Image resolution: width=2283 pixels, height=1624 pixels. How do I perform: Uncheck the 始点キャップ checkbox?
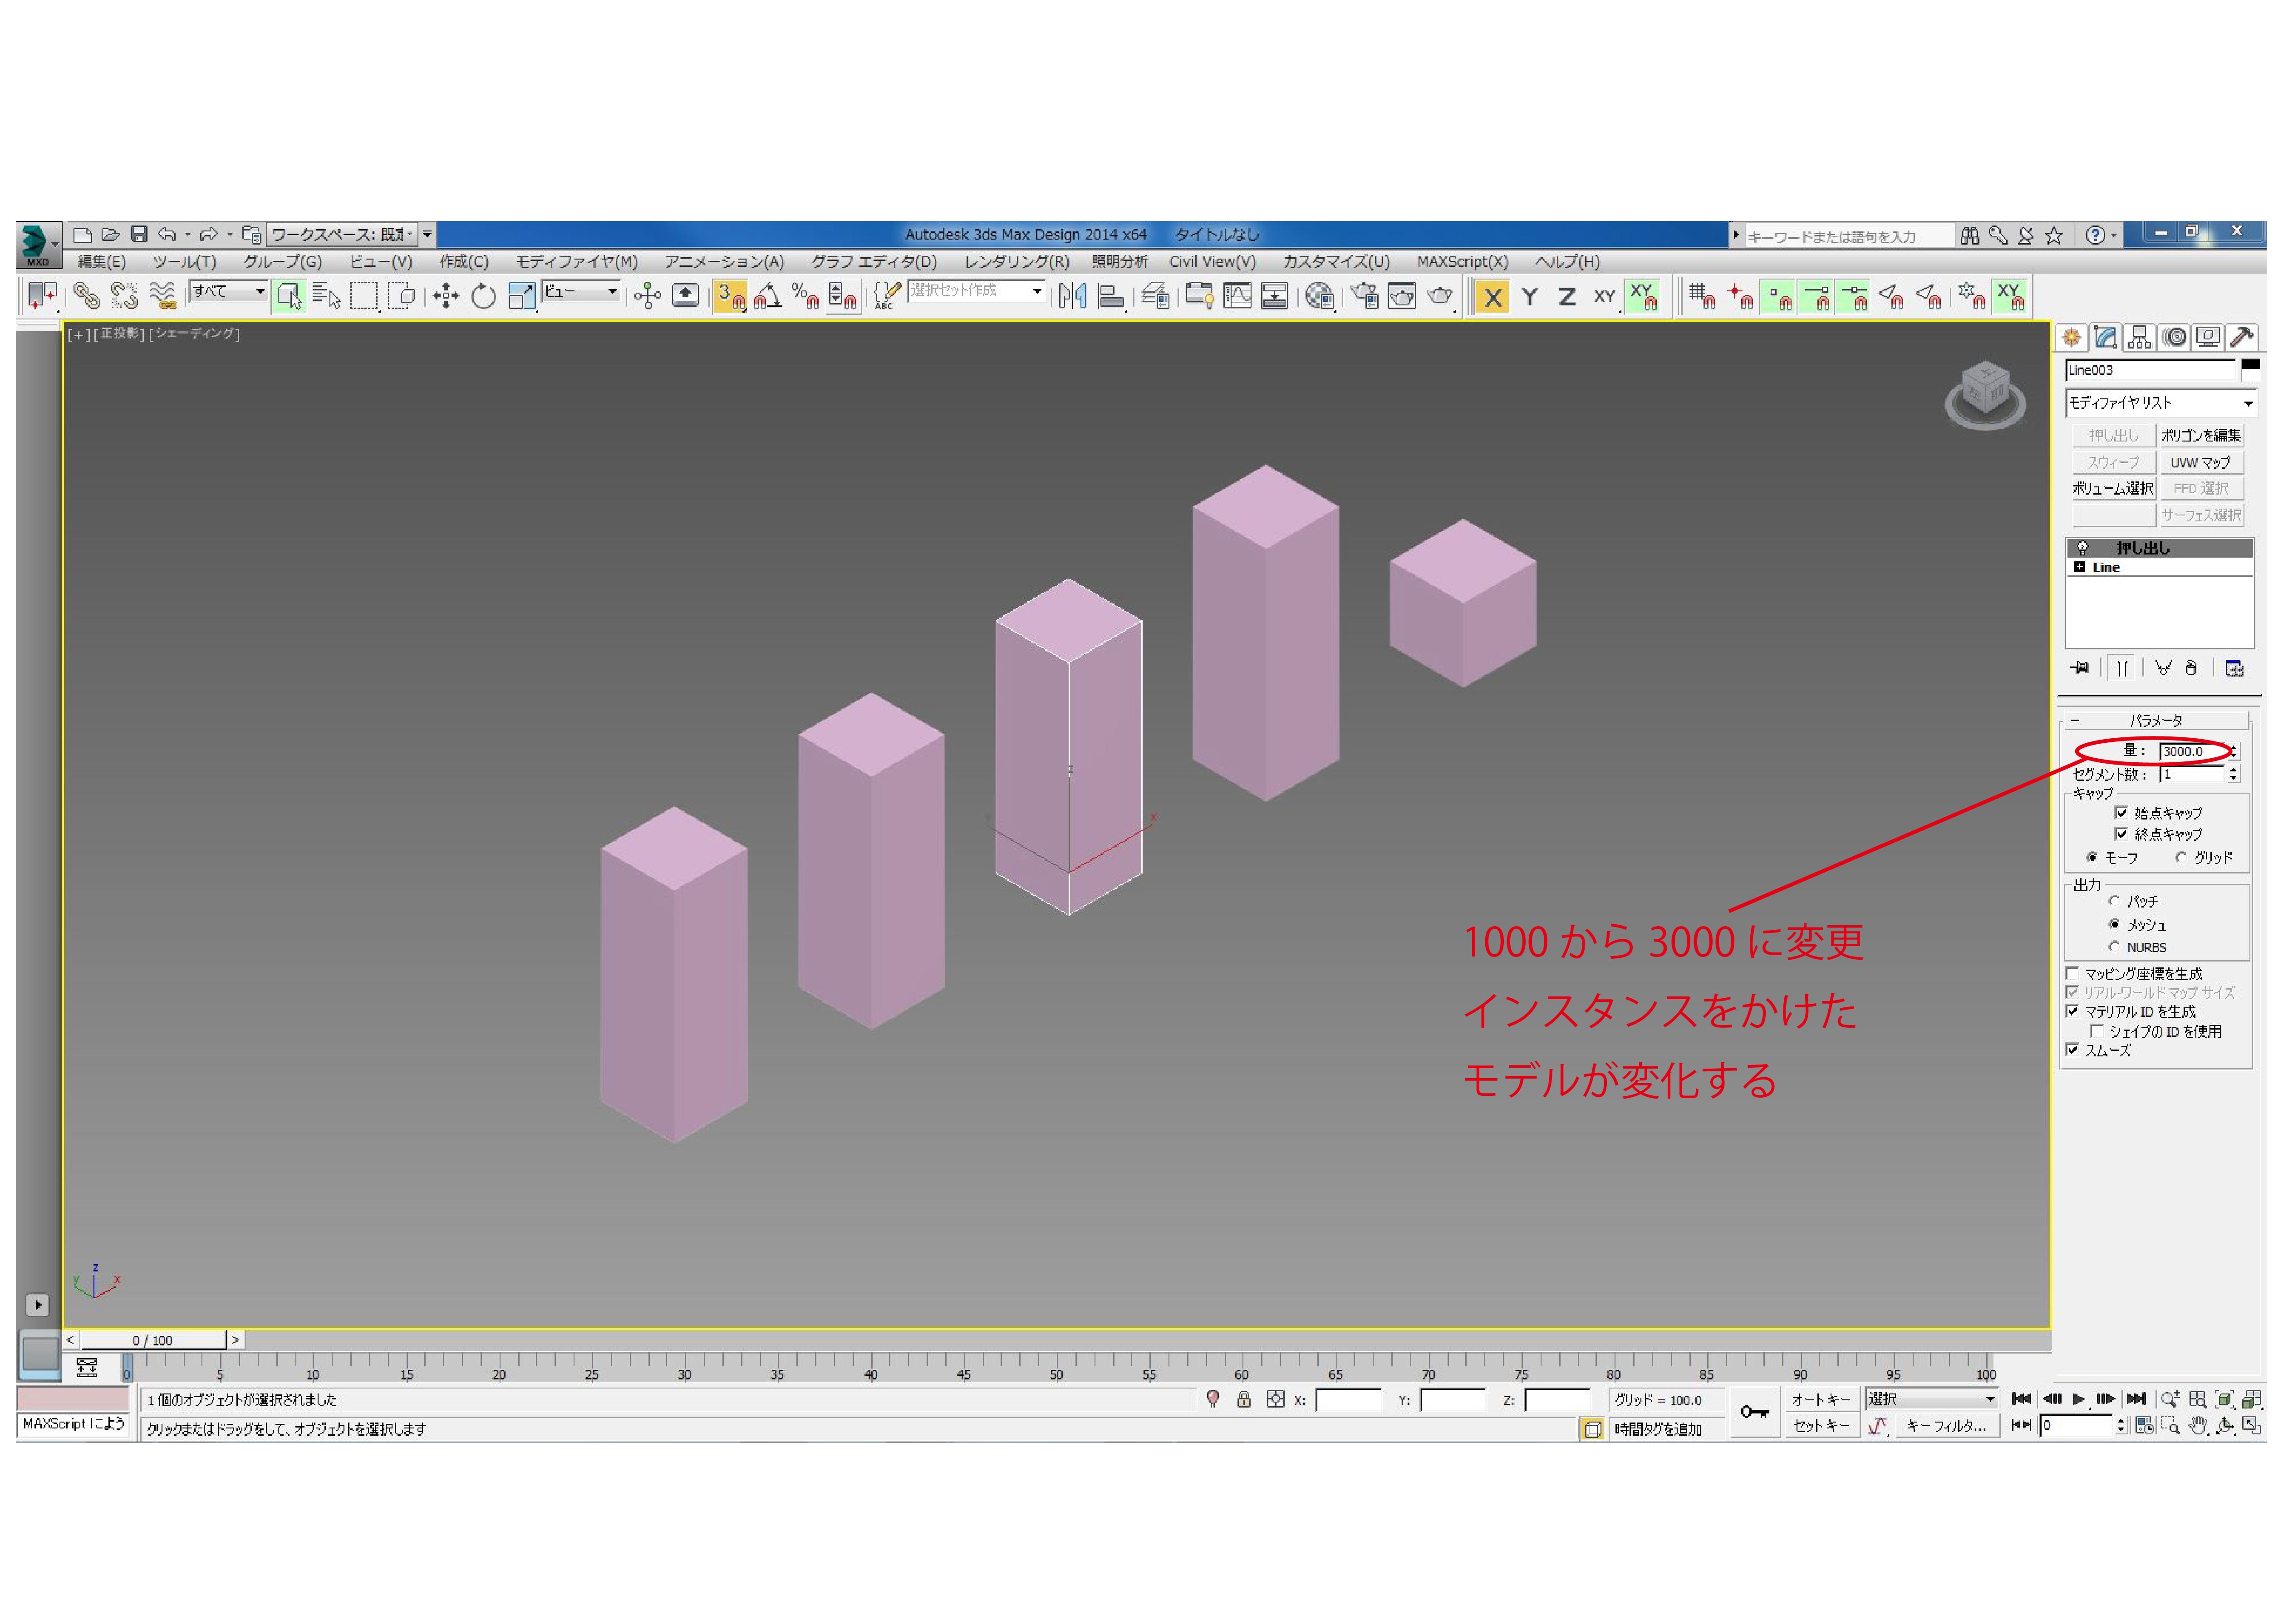[2121, 813]
